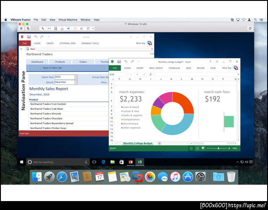Click the Month December field
268x210 pixels.
pos(64,82)
